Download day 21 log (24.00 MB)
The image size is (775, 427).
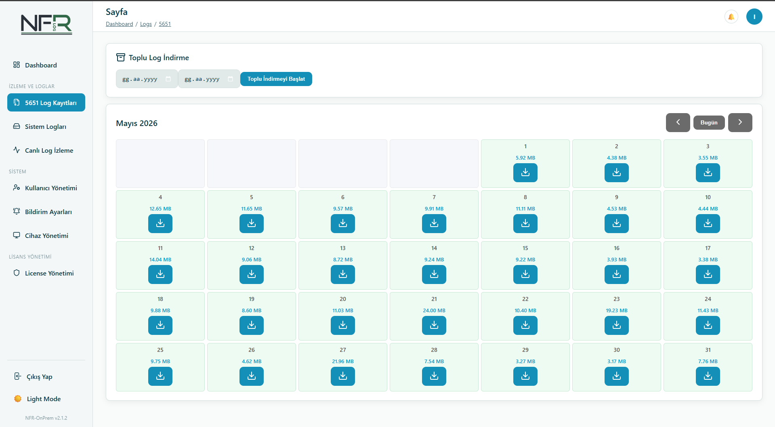click(434, 325)
